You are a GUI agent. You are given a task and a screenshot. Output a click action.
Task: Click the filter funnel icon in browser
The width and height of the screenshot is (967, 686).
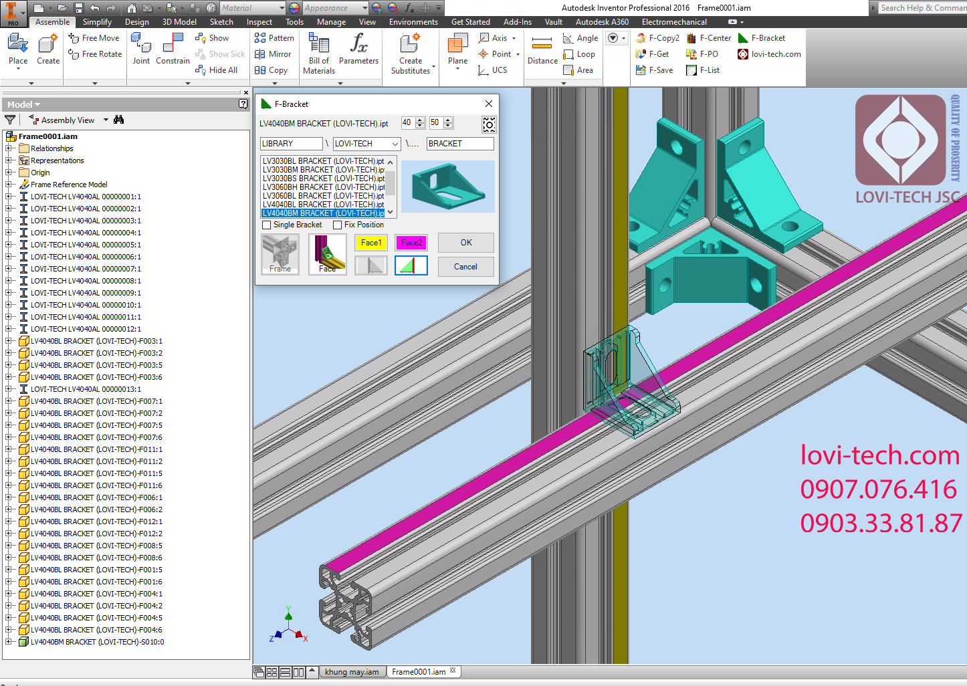pos(10,120)
